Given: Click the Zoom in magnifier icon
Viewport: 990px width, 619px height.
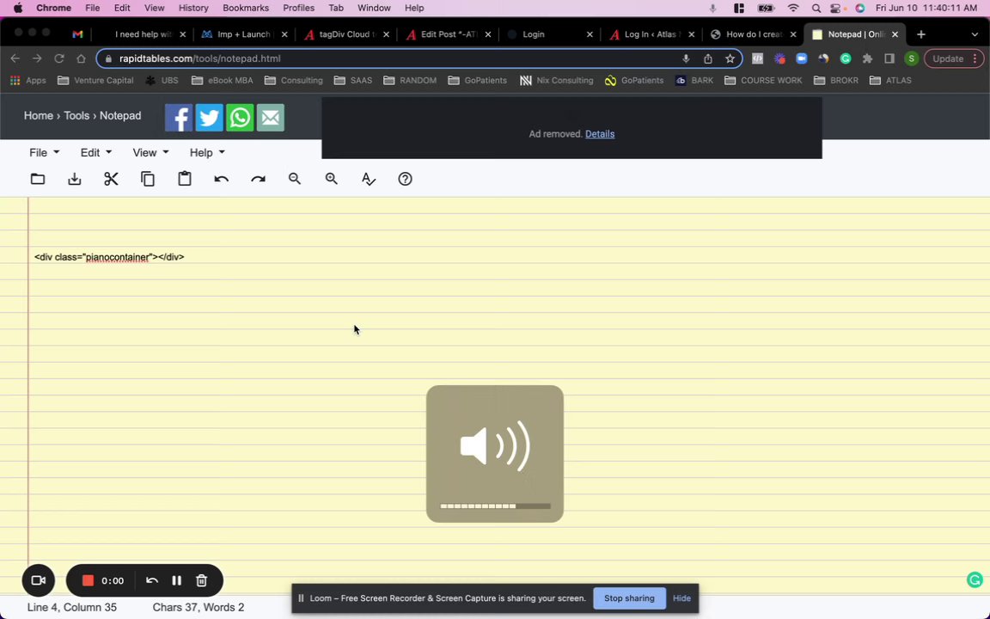Looking at the screenshot, I should [x=332, y=179].
